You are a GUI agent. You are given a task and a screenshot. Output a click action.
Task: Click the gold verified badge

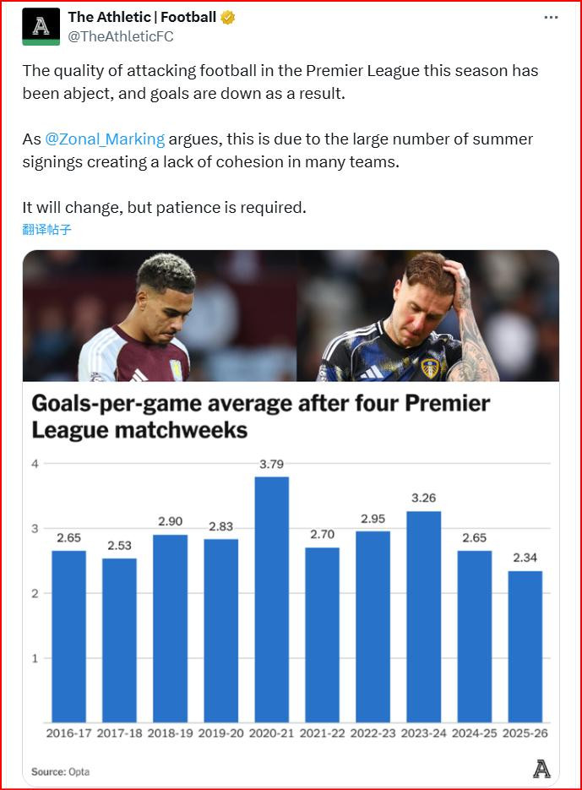pyautogui.click(x=228, y=18)
